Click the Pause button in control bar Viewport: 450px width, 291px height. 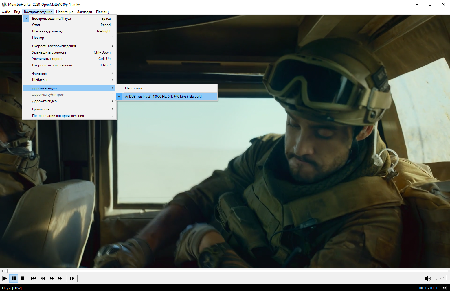(14, 278)
